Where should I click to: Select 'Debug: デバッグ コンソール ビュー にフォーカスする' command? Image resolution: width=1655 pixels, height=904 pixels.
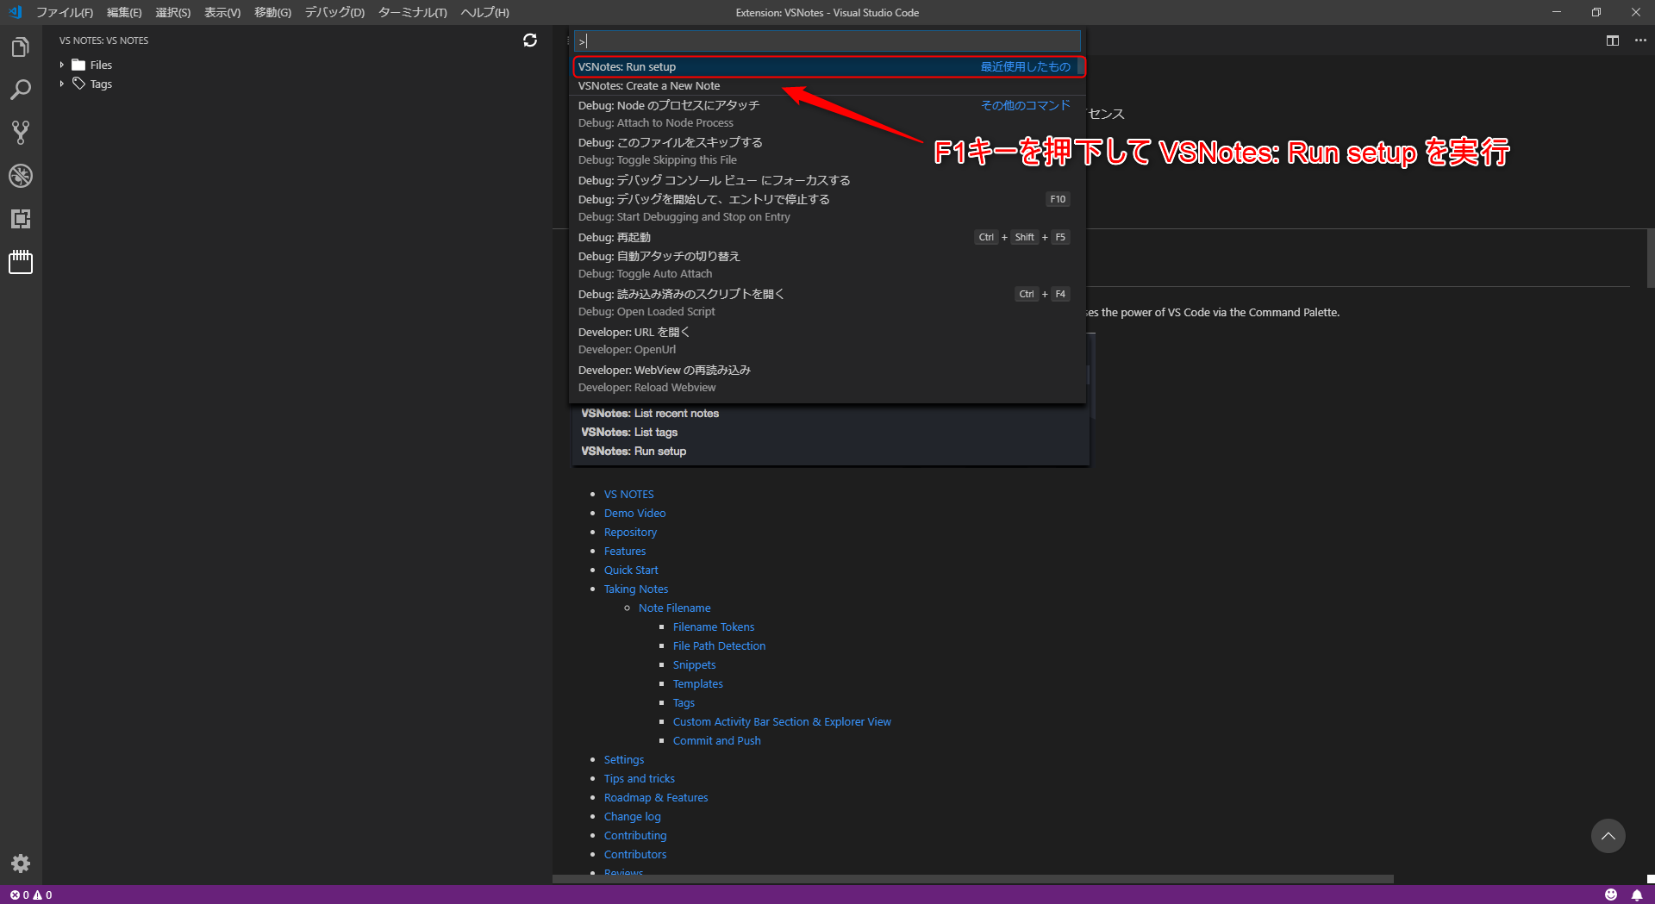point(827,180)
